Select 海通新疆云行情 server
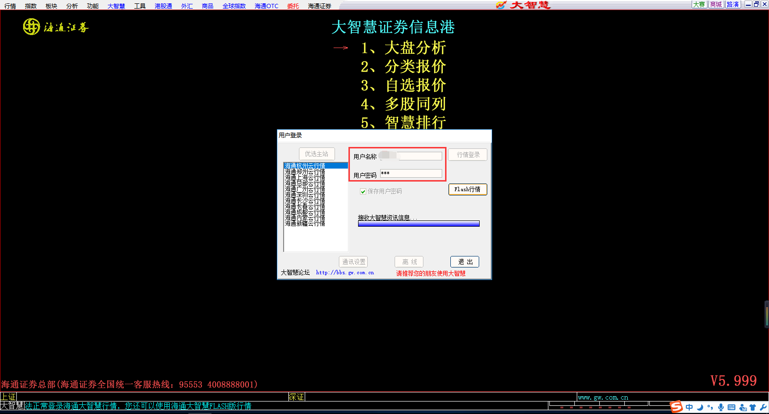The image size is (769, 414). pos(315,223)
